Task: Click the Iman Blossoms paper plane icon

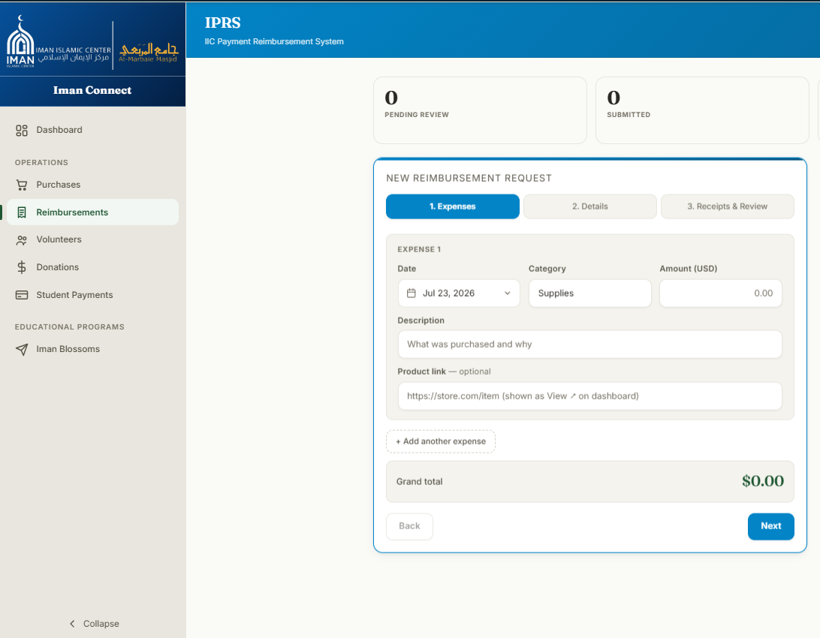Action: 22,350
